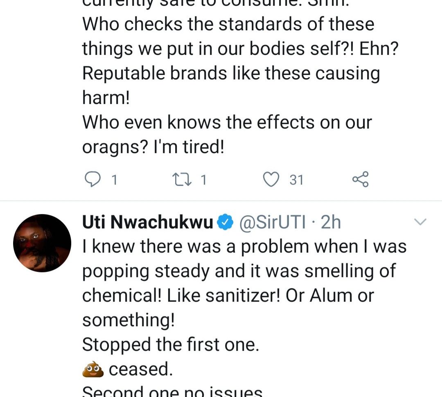Click the retweet count number 1

[203, 180]
